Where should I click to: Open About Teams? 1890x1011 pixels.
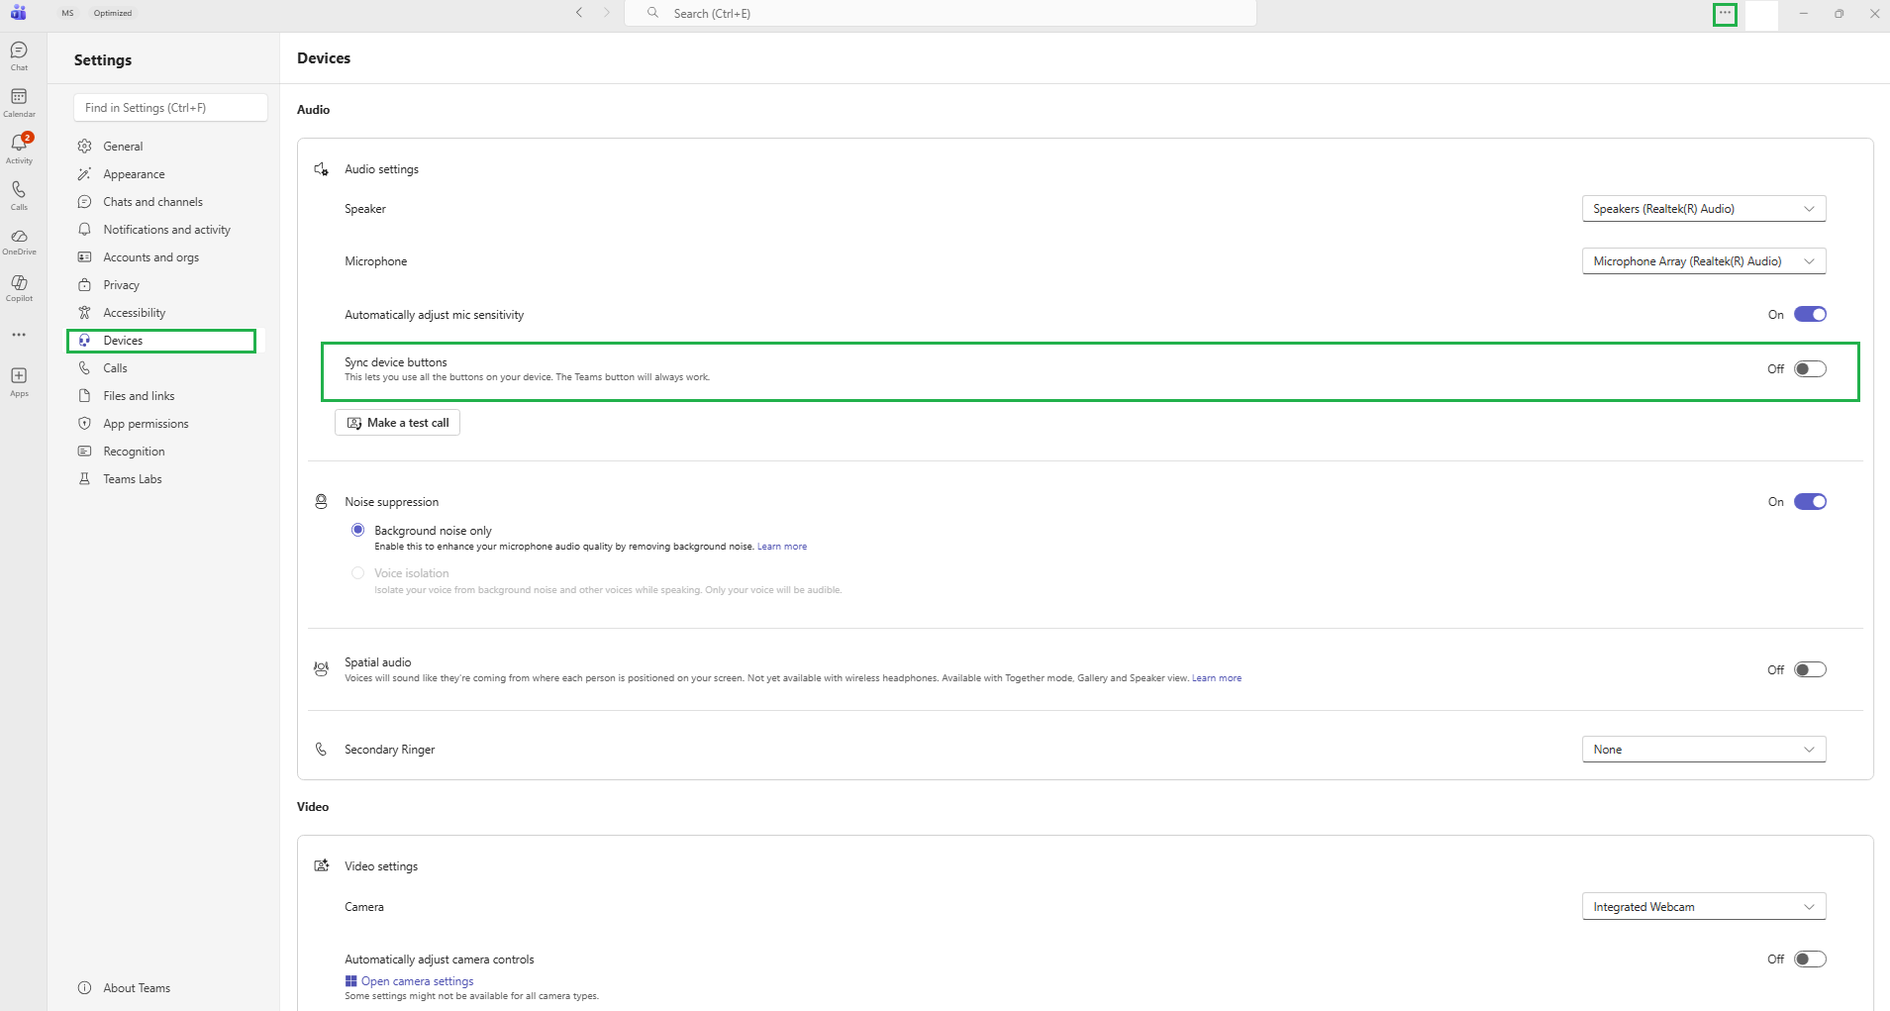pyautogui.click(x=166, y=988)
